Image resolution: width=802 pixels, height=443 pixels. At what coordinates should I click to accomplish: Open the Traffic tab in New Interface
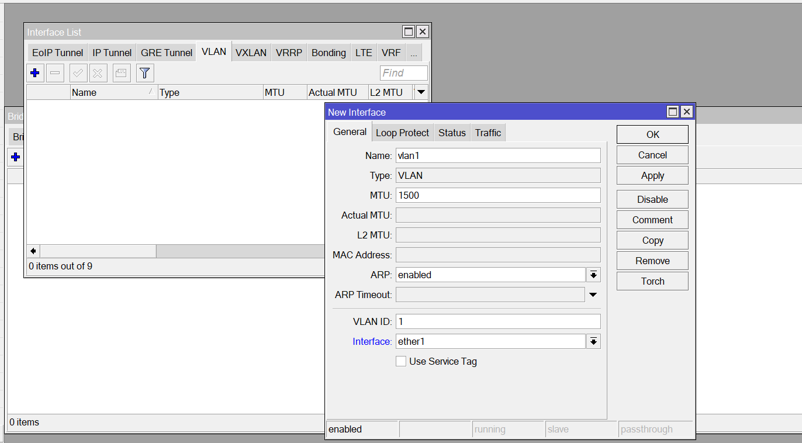488,133
